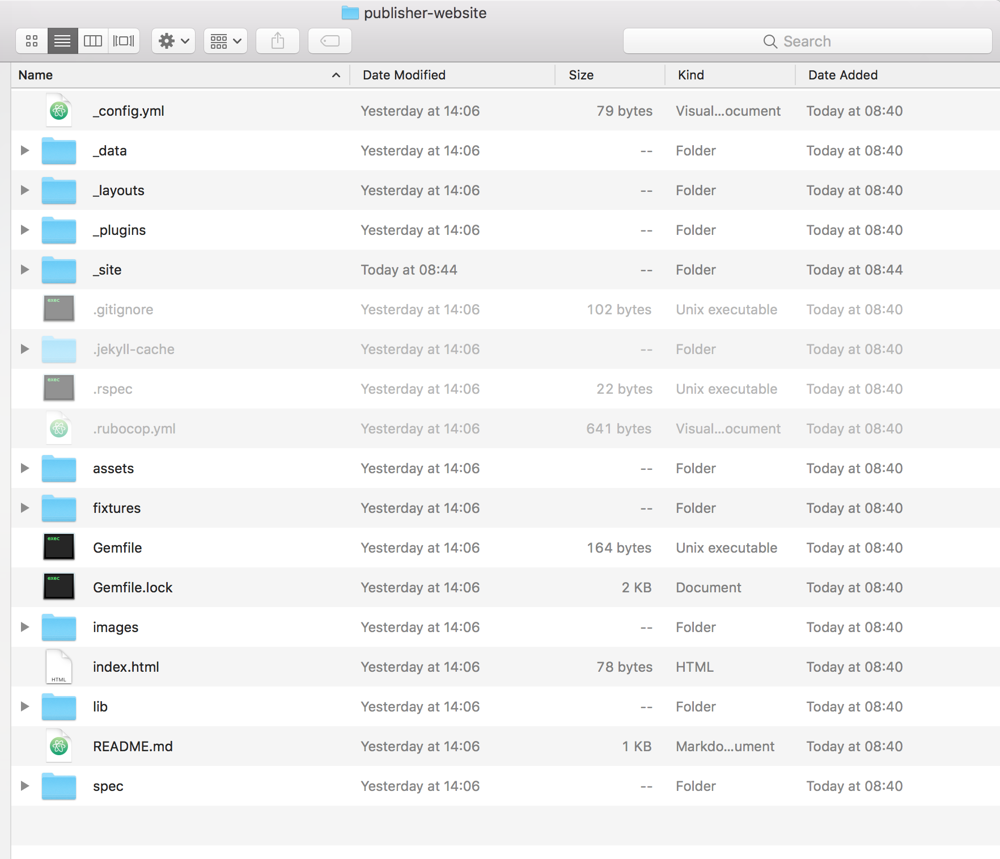1000x859 pixels.
Task: Click the '164 bytes' size for Gemfile
Action: (x=619, y=548)
